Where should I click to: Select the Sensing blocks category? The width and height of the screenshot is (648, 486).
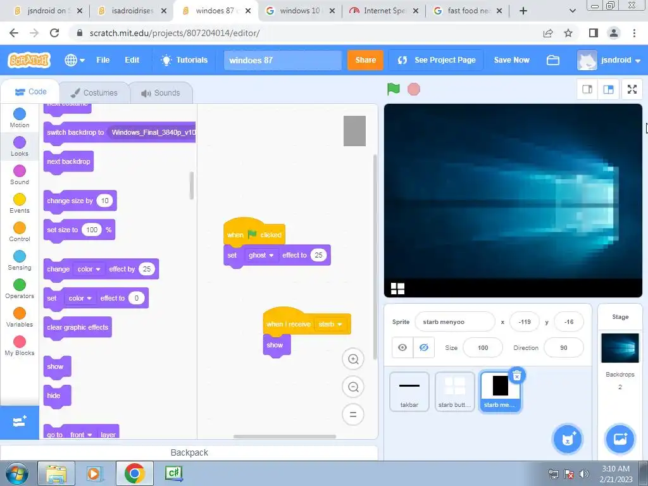click(20, 260)
